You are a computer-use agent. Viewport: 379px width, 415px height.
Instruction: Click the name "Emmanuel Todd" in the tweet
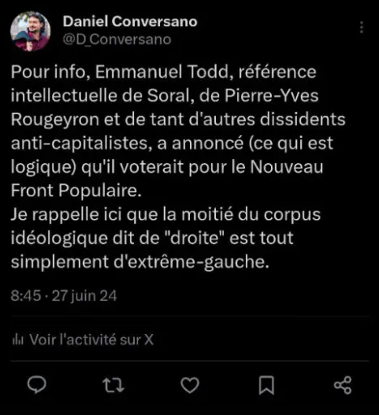click(162, 72)
